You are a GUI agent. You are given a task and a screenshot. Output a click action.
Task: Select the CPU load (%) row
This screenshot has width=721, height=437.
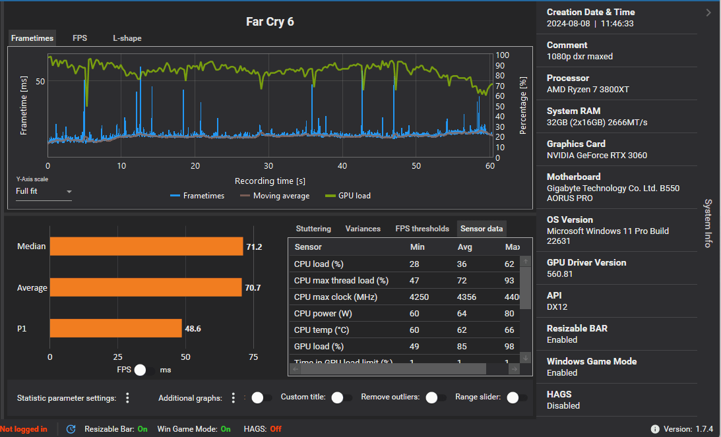click(x=404, y=264)
